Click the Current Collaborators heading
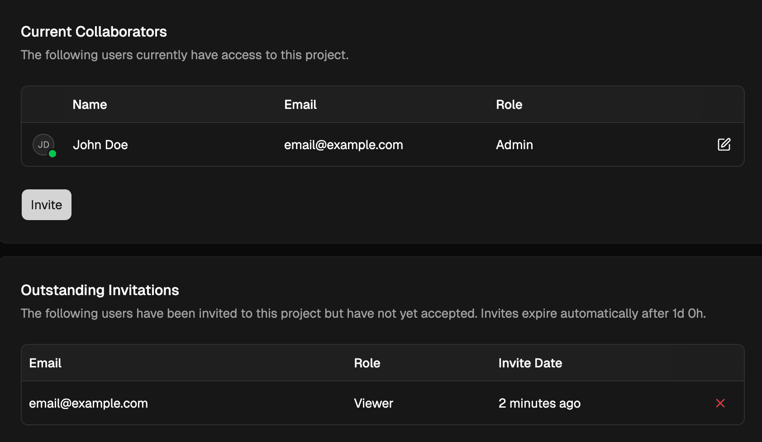The height and width of the screenshot is (442, 762). (x=94, y=32)
